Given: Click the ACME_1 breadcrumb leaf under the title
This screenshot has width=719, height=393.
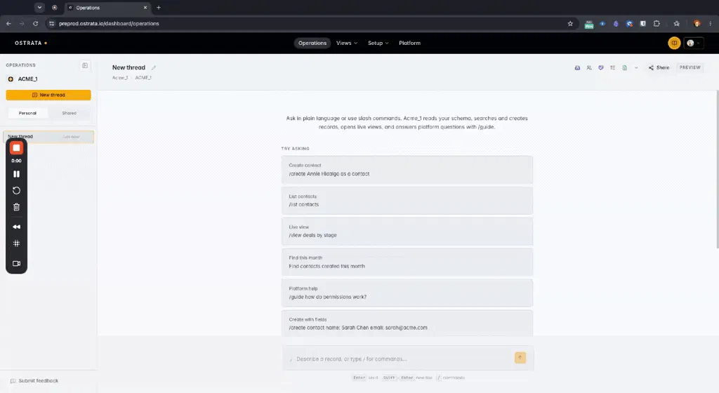Looking at the screenshot, I should 143,78.
